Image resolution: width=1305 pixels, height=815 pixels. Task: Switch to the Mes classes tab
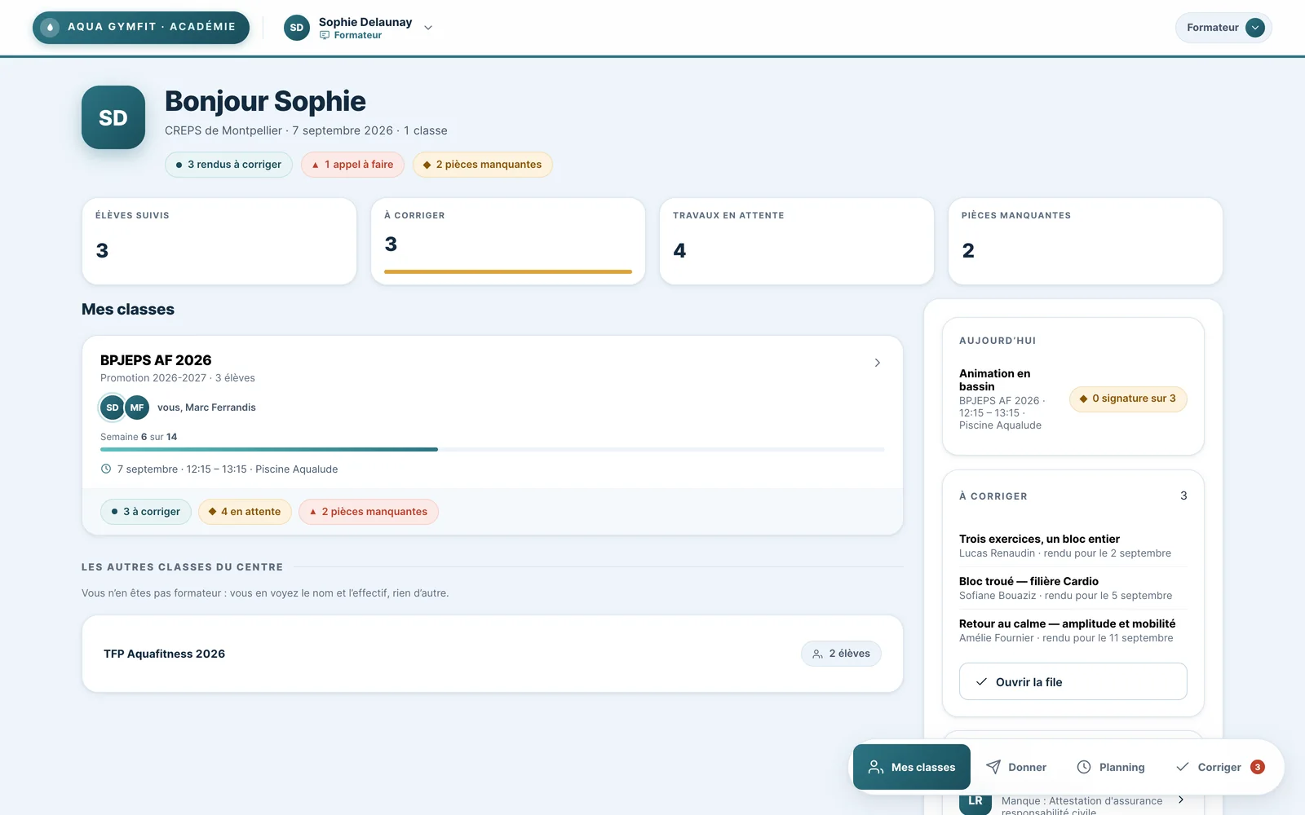(x=912, y=767)
